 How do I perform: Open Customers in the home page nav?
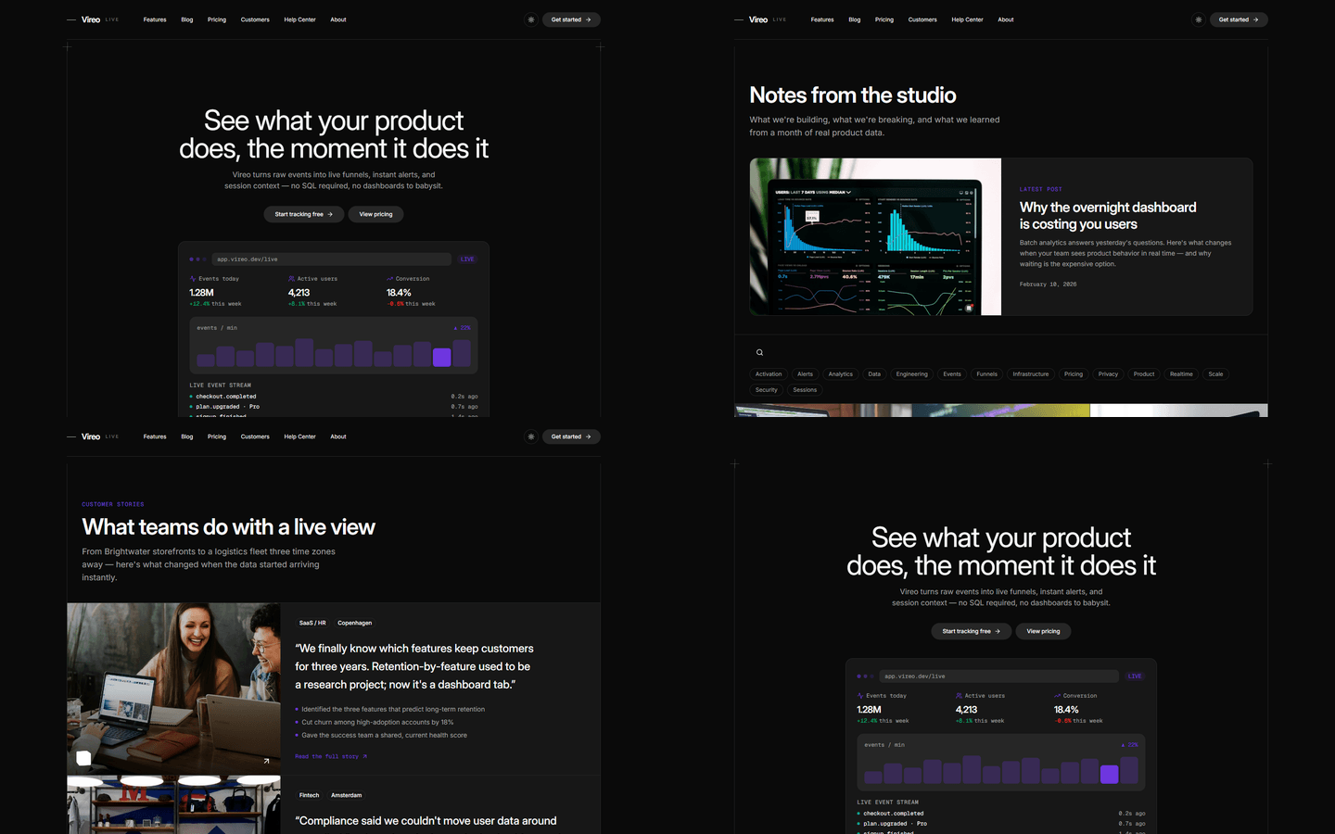[x=255, y=19]
